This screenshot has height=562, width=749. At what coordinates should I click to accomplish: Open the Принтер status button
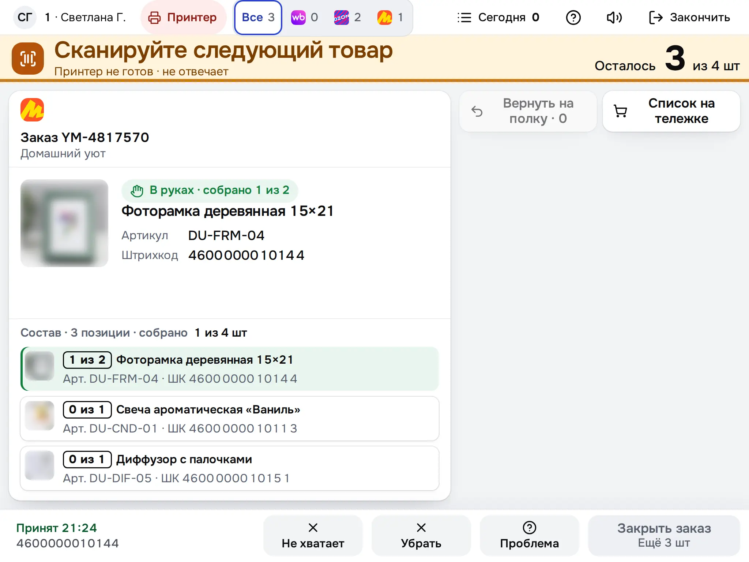coord(183,17)
